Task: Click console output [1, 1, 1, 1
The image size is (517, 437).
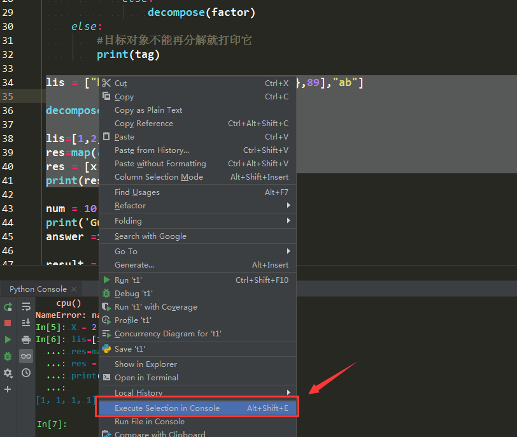Action: click(66, 399)
